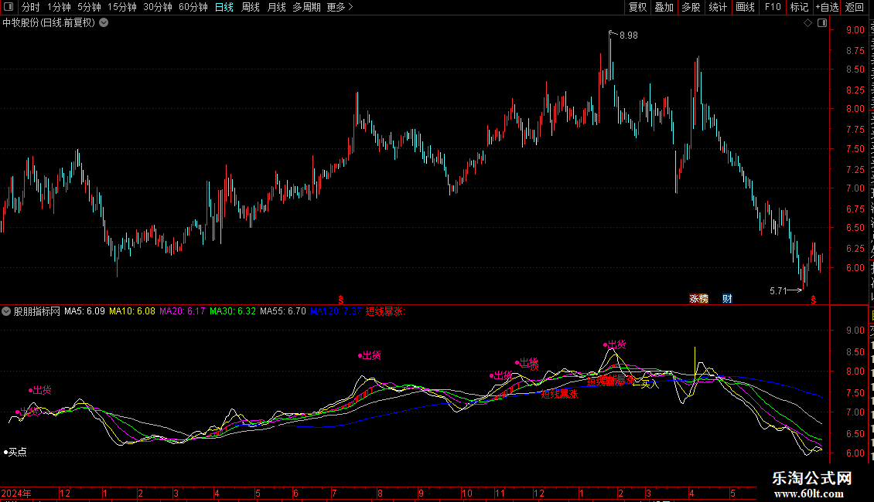Image resolution: width=874 pixels, height=502 pixels.
Task: Click the MA120: 7.37 indicator value
Action: (336, 311)
